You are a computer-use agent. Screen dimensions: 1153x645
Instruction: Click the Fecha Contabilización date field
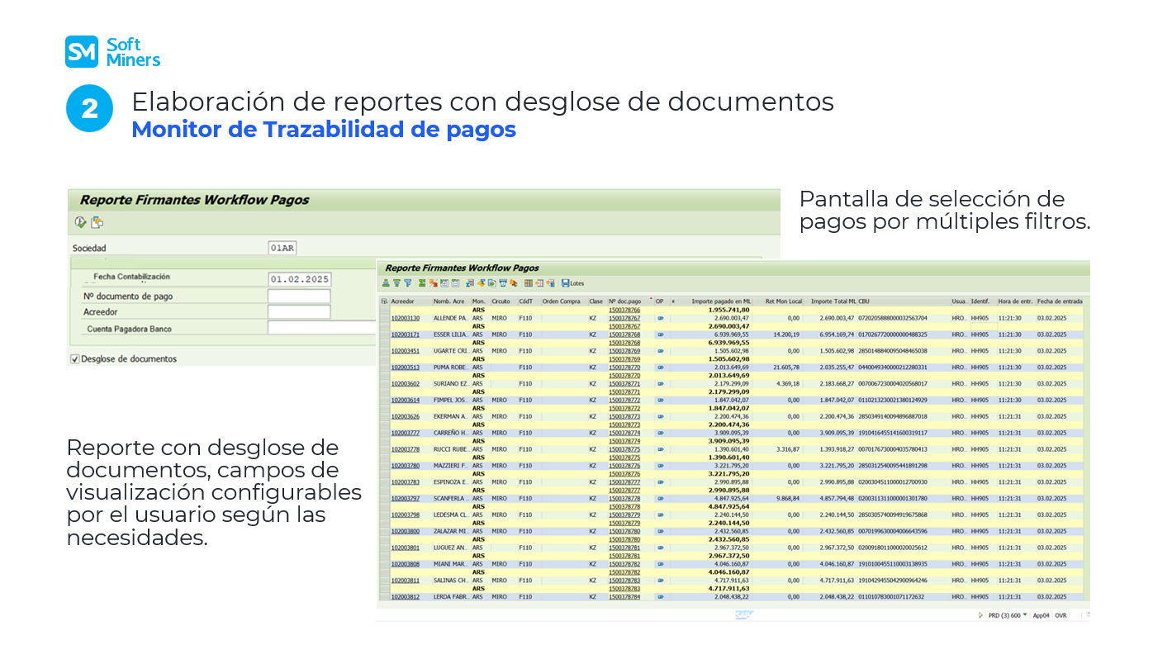300,279
